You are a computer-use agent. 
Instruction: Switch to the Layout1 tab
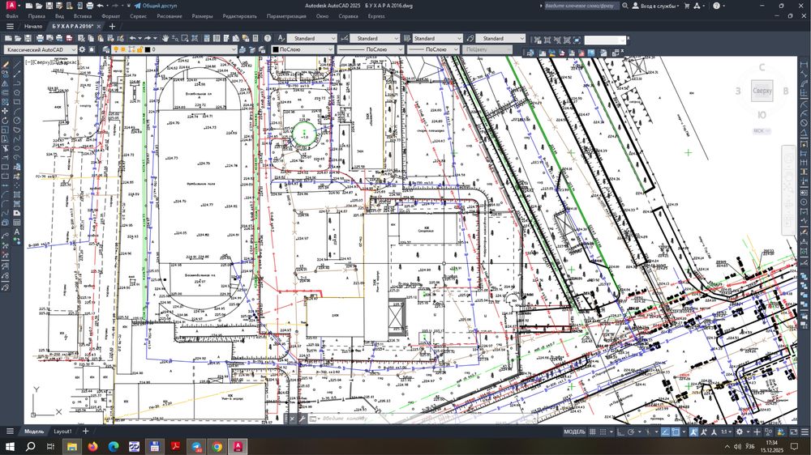(62, 432)
